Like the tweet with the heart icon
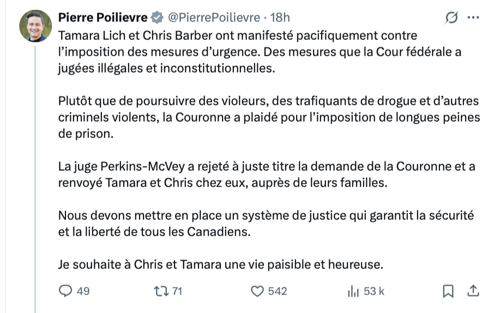 click(x=257, y=291)
